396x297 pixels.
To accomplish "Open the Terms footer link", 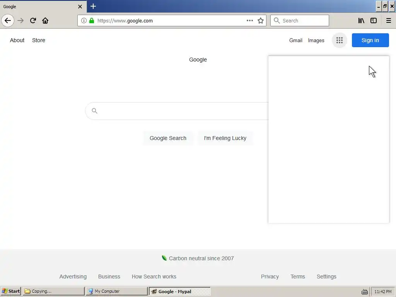I will pyautogui.click(x=298, y=277).
